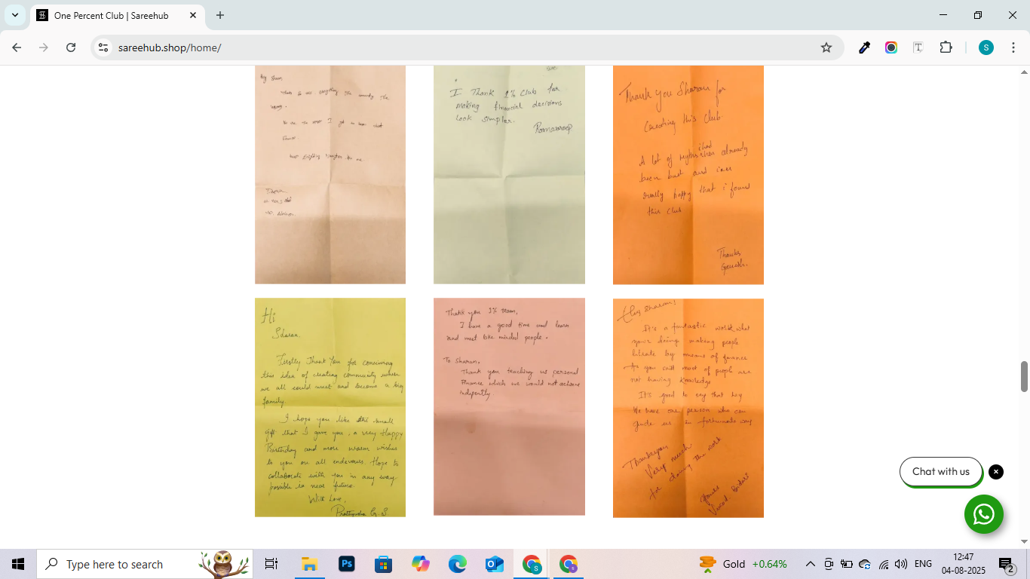1030x579 pixels.
Task: Reload the current page
Action: 71,47
